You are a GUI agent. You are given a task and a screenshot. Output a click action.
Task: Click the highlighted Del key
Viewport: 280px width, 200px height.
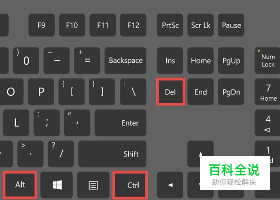(170, 92)
